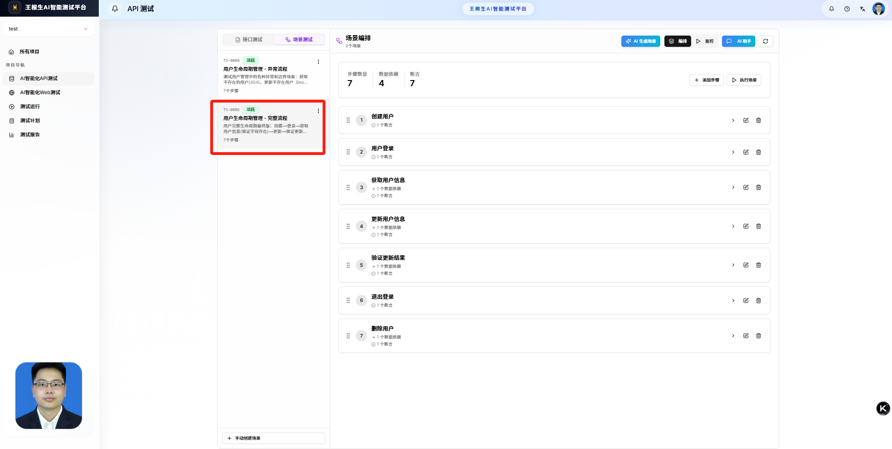Edit the 验证更新结果 step
The image size is (892, 449).
[x=746, y=265]
